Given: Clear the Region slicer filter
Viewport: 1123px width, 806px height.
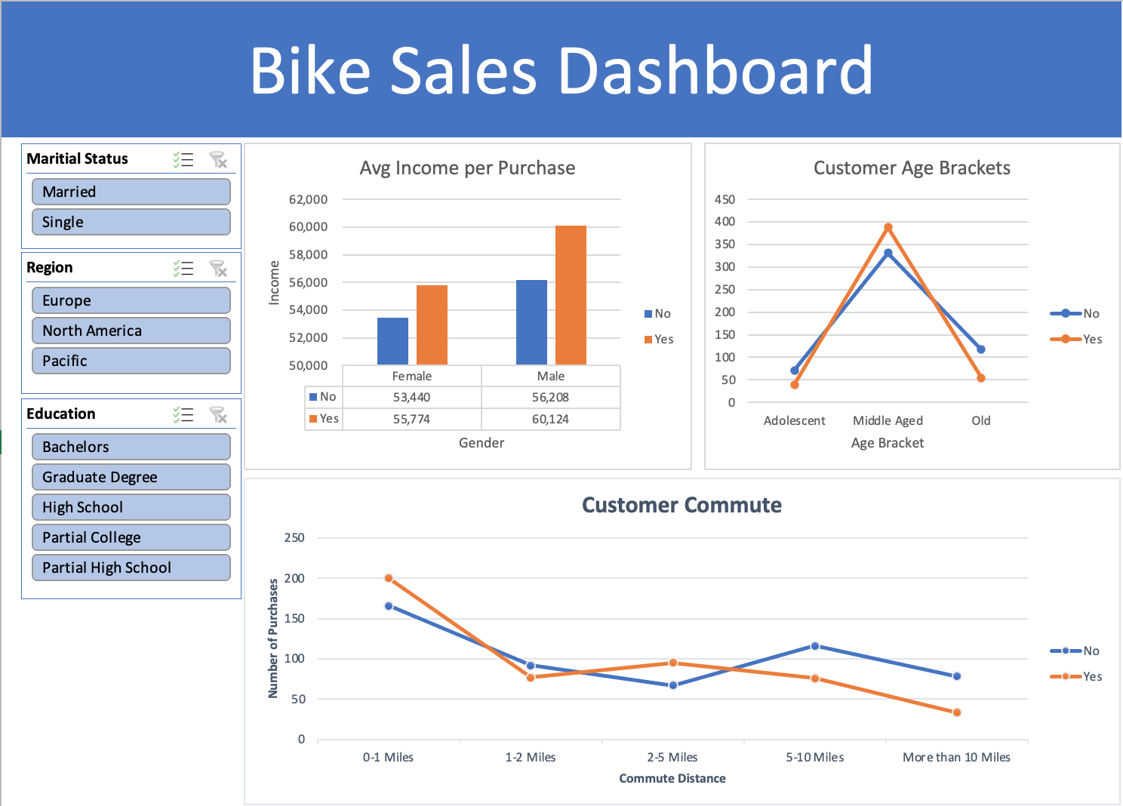Looking at the screenshot, I should [x=218, y=268].
